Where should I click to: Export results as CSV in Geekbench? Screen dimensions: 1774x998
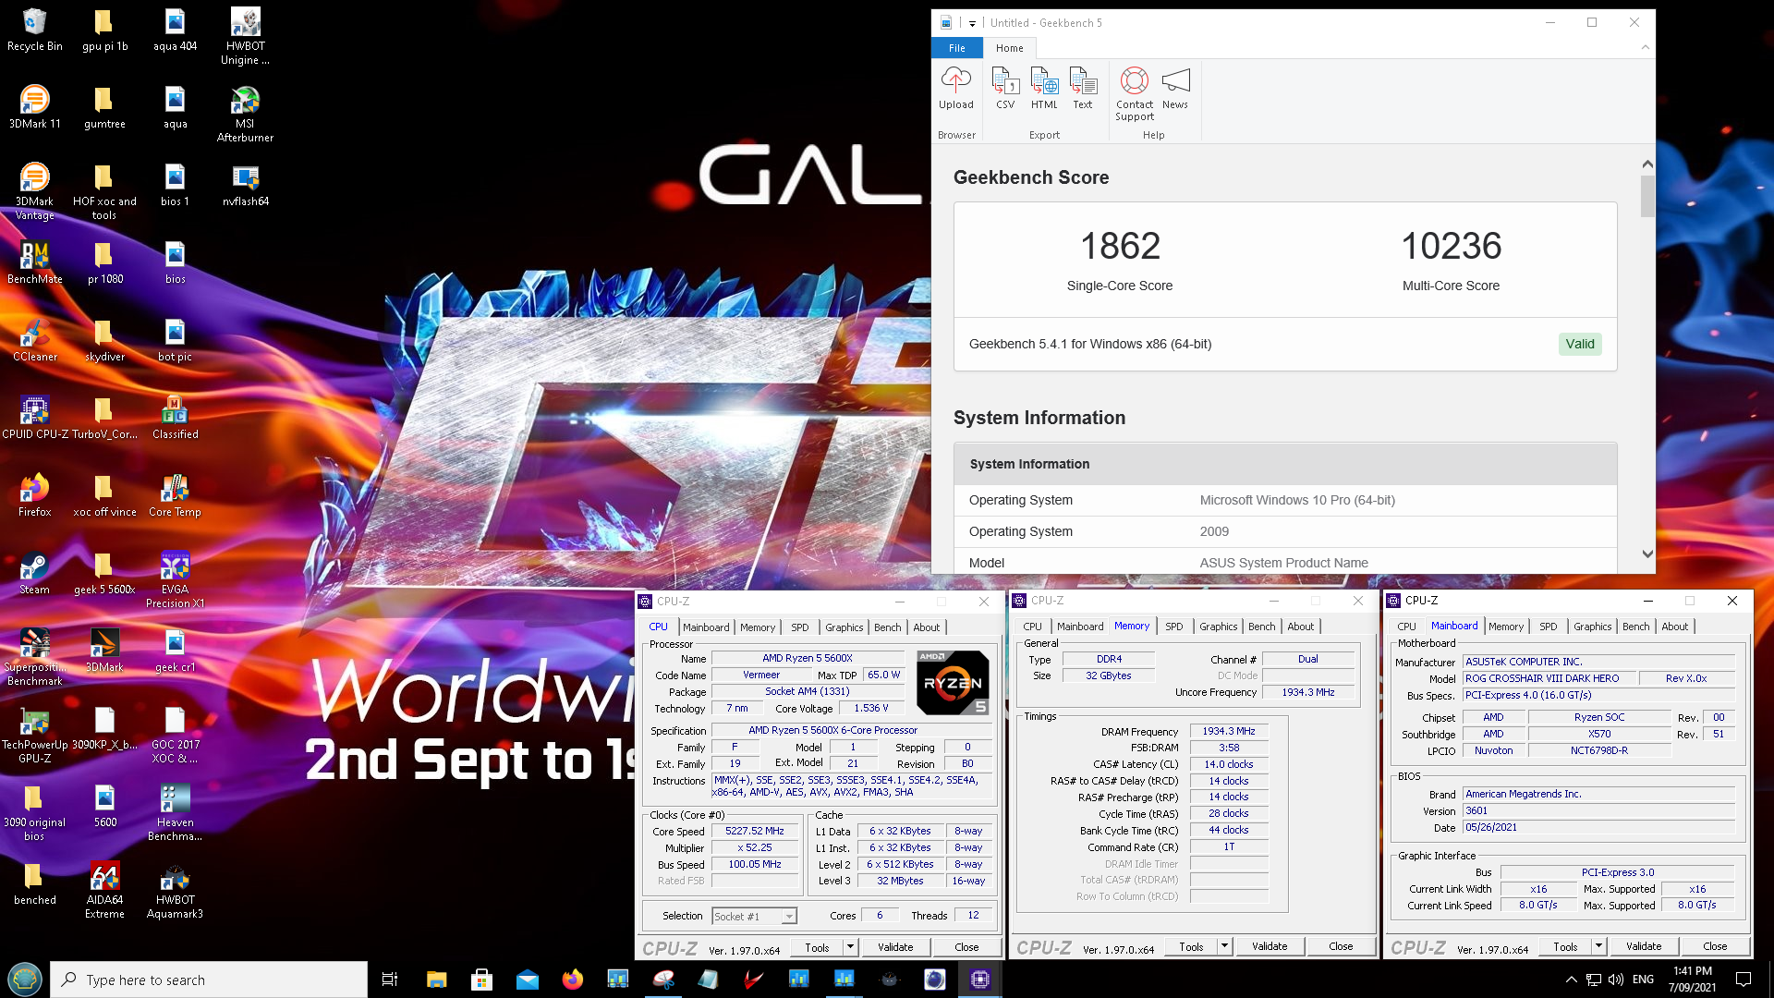[1005, 89]
